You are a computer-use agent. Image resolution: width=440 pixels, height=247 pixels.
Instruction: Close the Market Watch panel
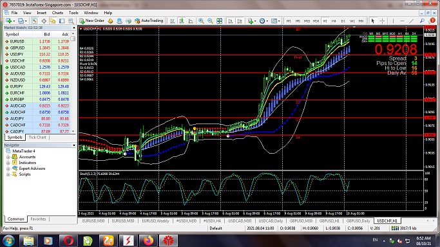(x=74, y=28)
